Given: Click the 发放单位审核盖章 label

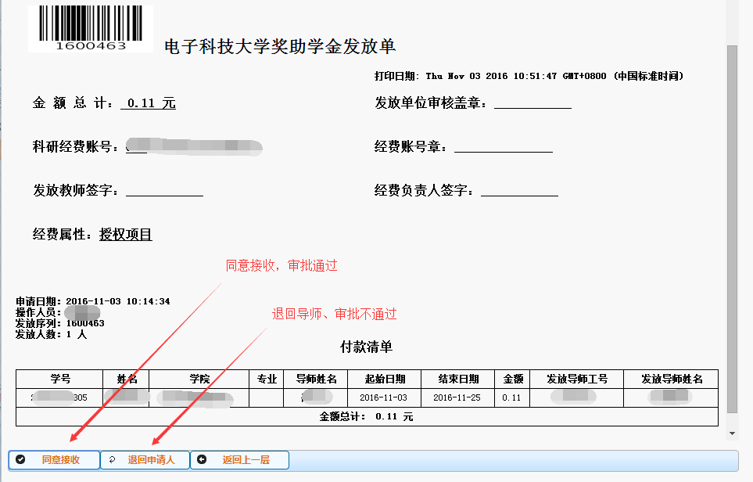Looking at the screenshot, I should [x=430, y=103].
